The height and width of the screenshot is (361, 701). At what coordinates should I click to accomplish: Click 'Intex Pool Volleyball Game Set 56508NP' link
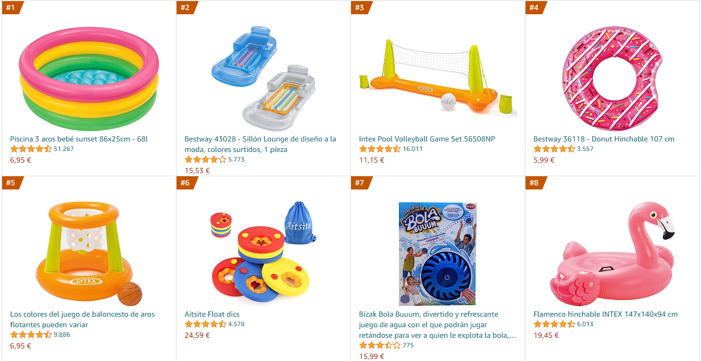[427, 139]
